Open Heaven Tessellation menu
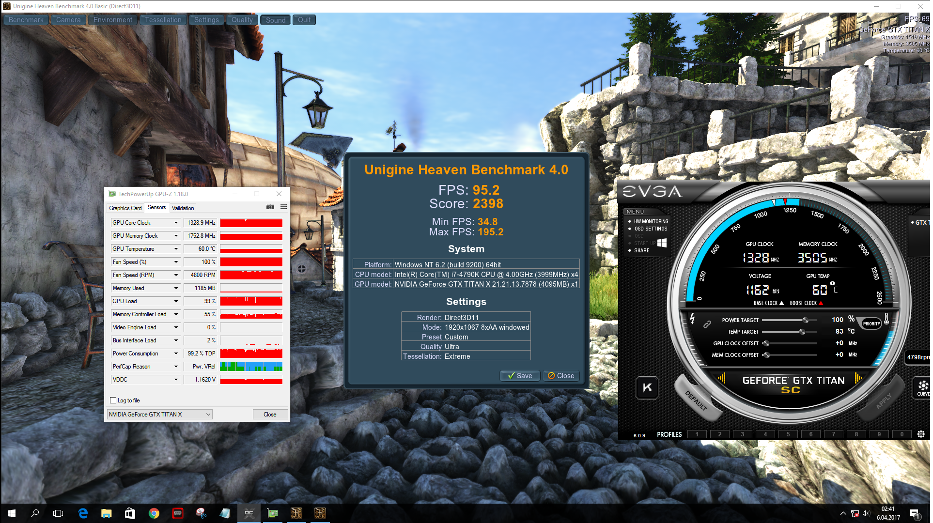Viewport: 933px width, 523px height. pos(163,20)
